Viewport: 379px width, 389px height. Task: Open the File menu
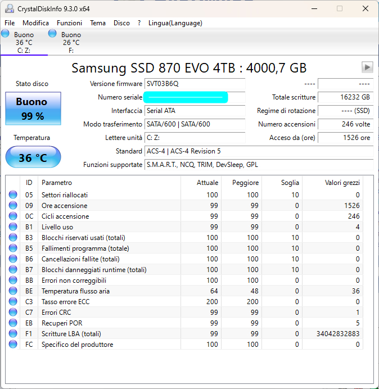tap(10, 23)
